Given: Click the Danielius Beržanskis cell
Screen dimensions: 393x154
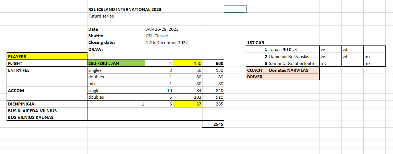Looking at the screenshot, I should 293,56.
